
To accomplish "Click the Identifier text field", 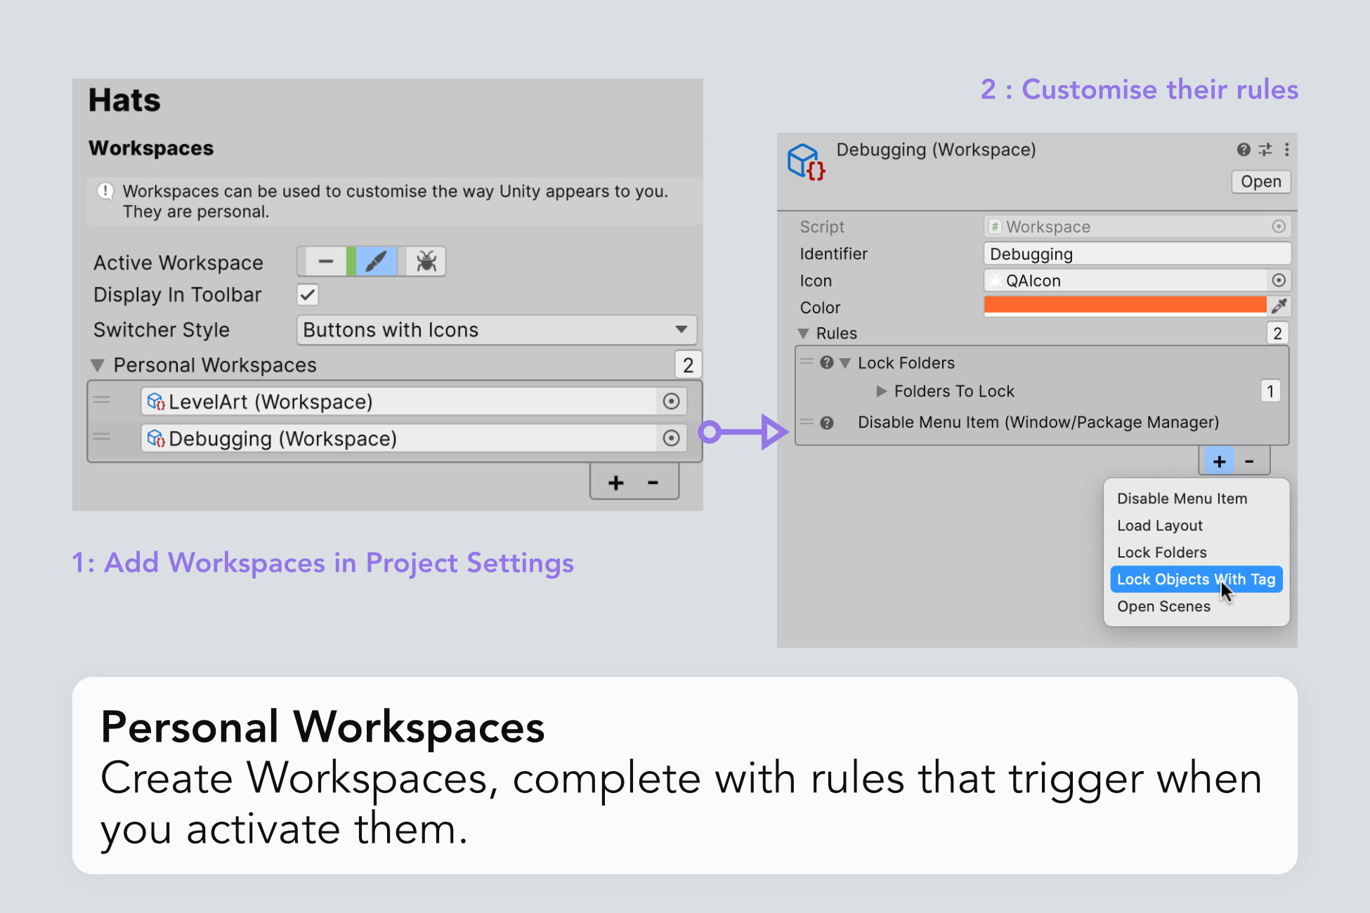I will tap(1136, 254).
